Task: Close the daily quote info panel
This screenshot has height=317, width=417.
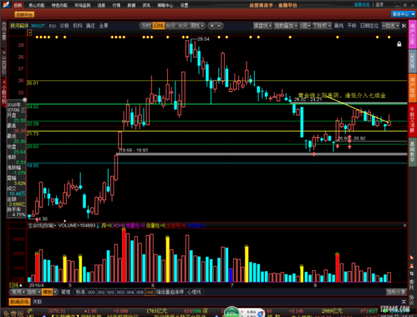Action: tap(24, 100)
